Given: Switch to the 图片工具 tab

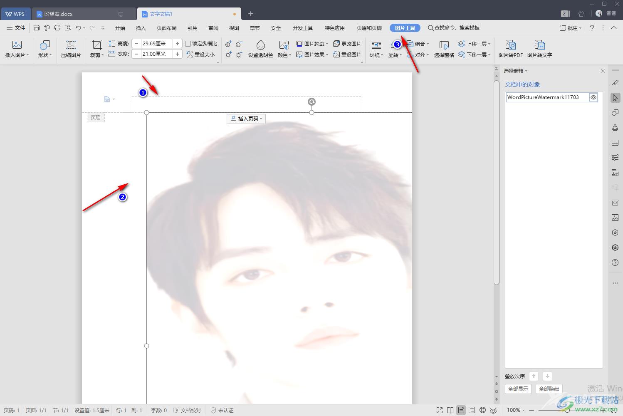Looking at the screenshot, I should (405, 28).
